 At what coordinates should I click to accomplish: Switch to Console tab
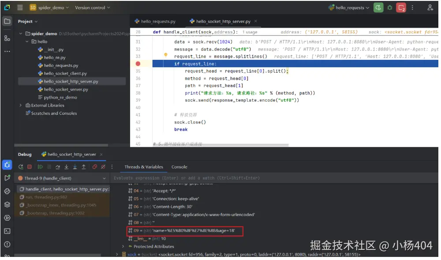point(179,167)
